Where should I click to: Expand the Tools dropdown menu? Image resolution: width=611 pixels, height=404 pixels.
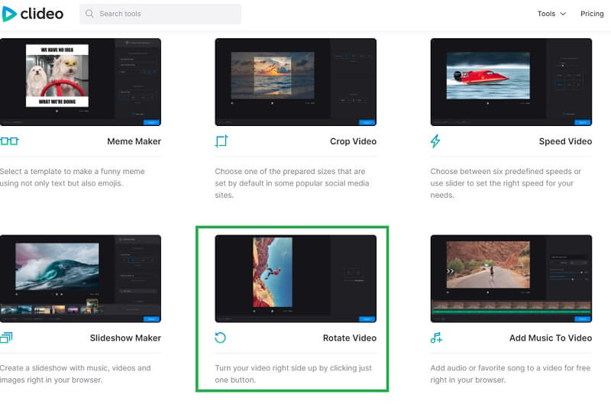coord(551,14)
